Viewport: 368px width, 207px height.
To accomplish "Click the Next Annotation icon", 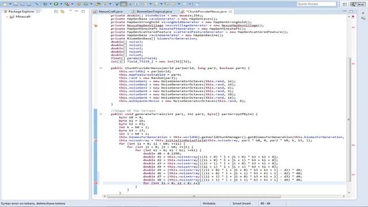I will pos(145,4).
